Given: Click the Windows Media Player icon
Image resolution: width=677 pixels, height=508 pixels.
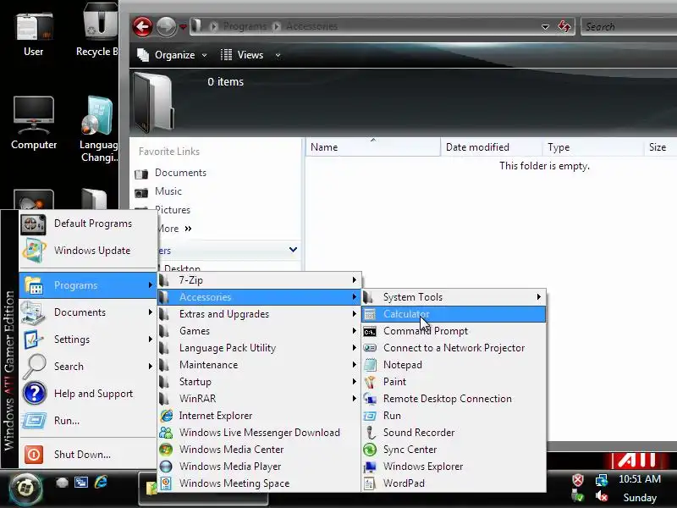Looking at the screenshot, I should pyautogui.click(x=166, y=467).
